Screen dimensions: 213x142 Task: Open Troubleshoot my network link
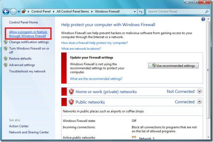click(27, 71)
